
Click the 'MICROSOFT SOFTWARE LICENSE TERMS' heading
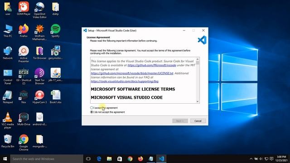(x=133, y=89)
